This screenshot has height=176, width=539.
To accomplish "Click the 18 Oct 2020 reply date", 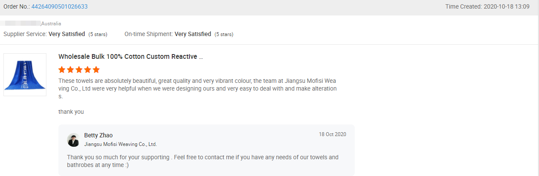I will [332, 134].
